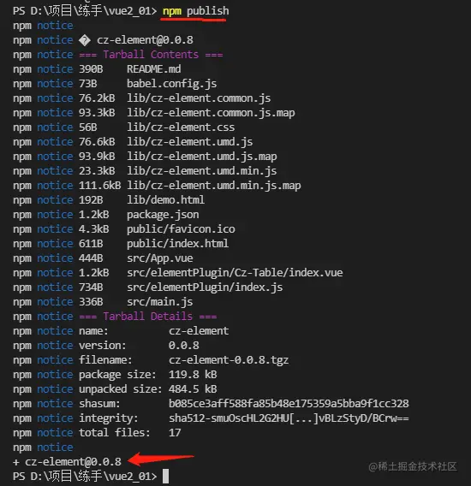This screenshot has width=471, height=486.
Task: Click 'src/elementPlugin/index.js' file path
Action: tap(205, 287)
